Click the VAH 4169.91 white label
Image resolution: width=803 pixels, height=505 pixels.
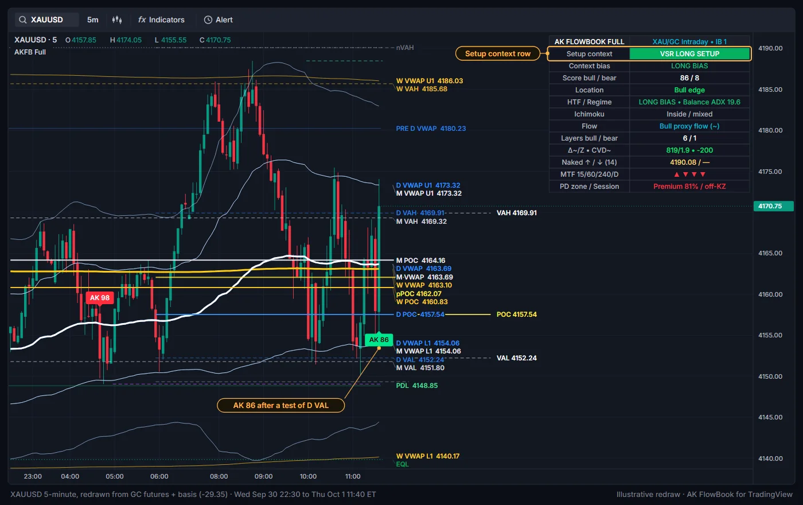point(517,213)
